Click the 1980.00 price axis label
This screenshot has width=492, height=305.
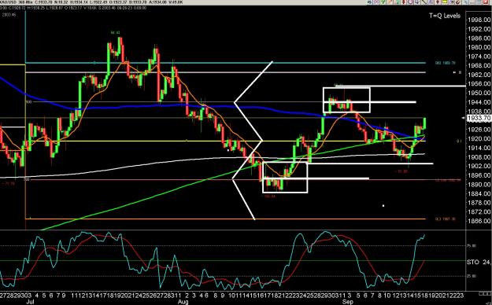(x=479, y=47)
